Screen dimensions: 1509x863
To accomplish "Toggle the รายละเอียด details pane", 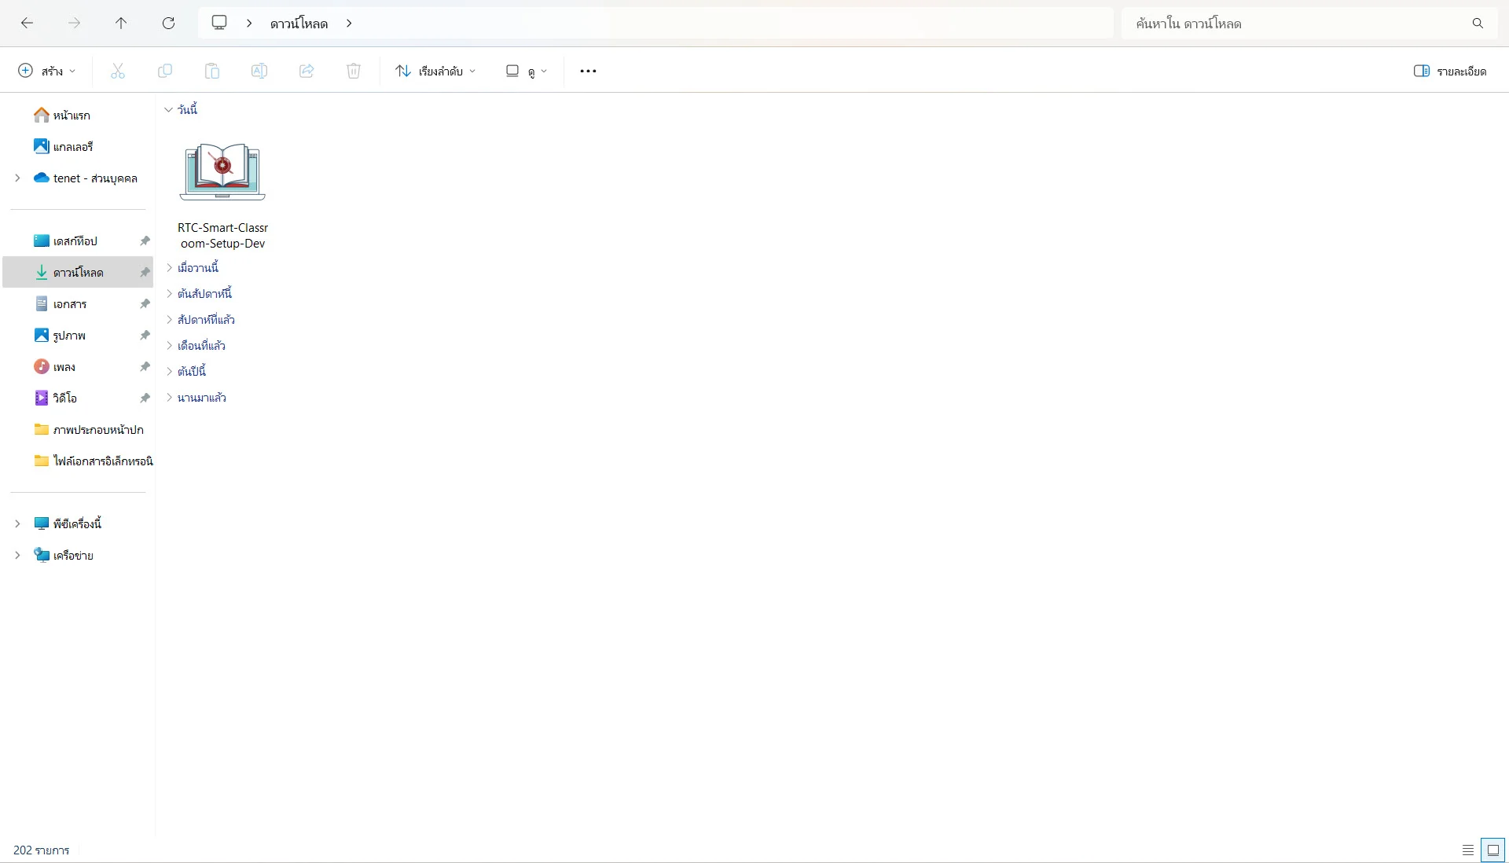I will (x=1449, y=71).
